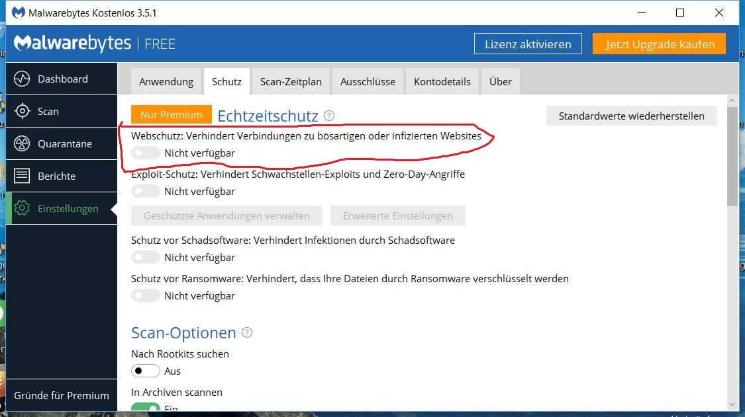
Task: Click Lizenz aktivieren button
Action: (528, 44)
